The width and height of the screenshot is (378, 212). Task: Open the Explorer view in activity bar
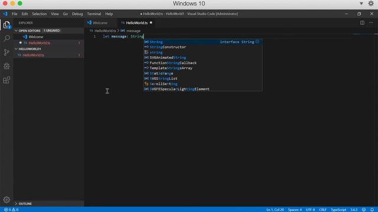click(6, 25)
